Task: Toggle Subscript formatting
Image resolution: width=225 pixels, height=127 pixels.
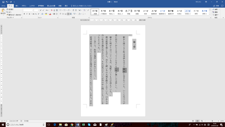Action: tap(36, 14)
